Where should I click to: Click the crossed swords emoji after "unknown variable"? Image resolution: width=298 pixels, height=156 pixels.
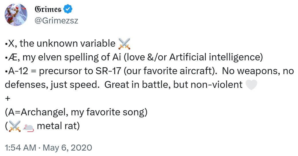(x=124, y=44)
